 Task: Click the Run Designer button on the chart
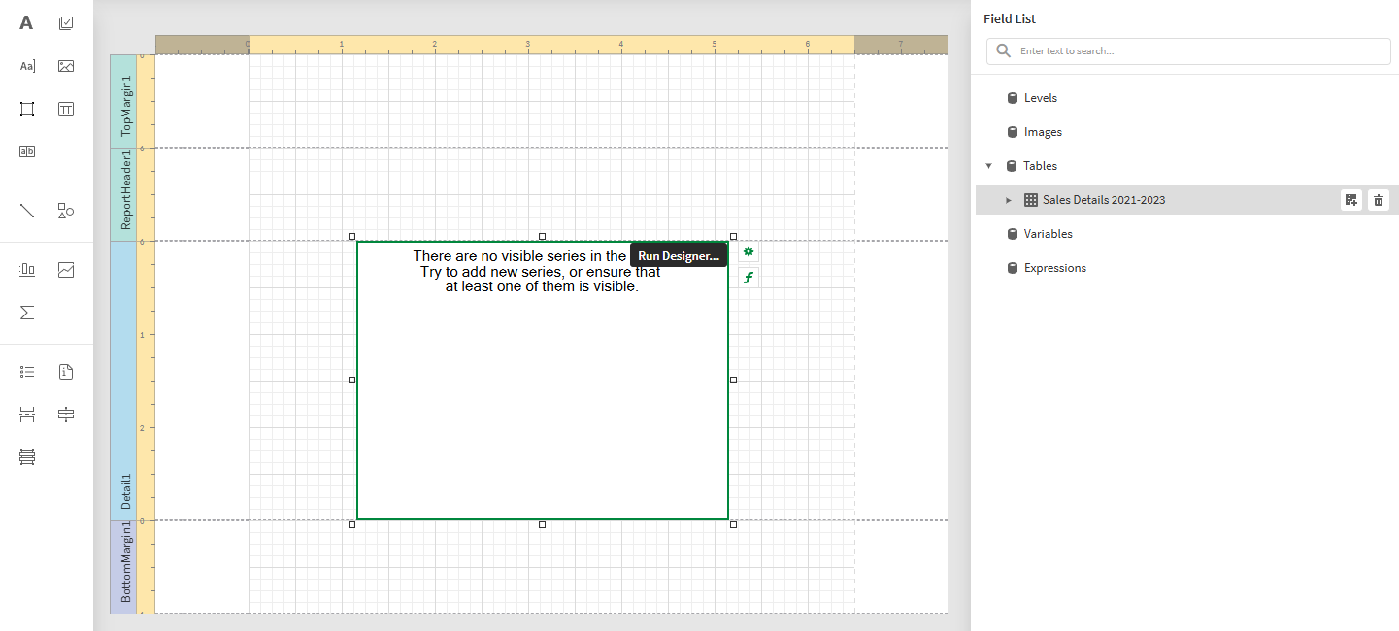(678, 254)
